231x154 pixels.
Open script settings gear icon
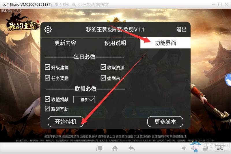(x=48, y=30)
